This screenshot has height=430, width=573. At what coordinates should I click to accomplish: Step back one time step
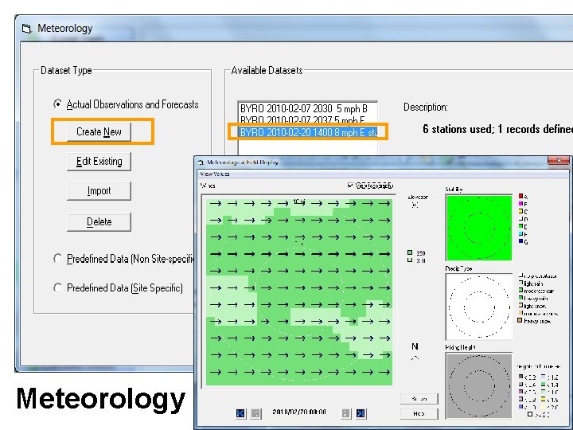coord(255,413)
